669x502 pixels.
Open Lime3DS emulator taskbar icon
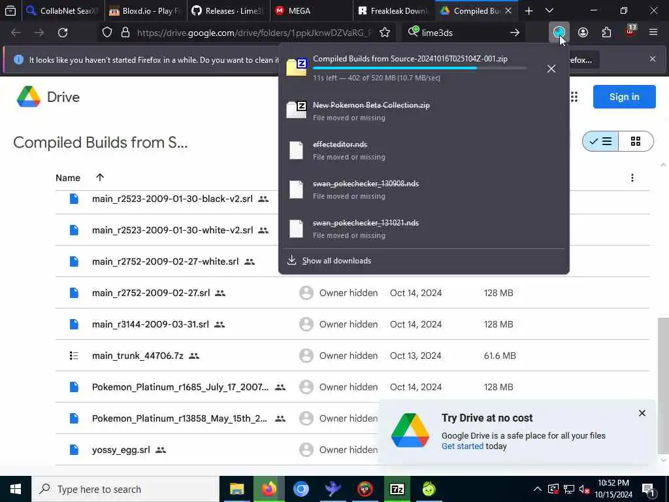(429, 489)
